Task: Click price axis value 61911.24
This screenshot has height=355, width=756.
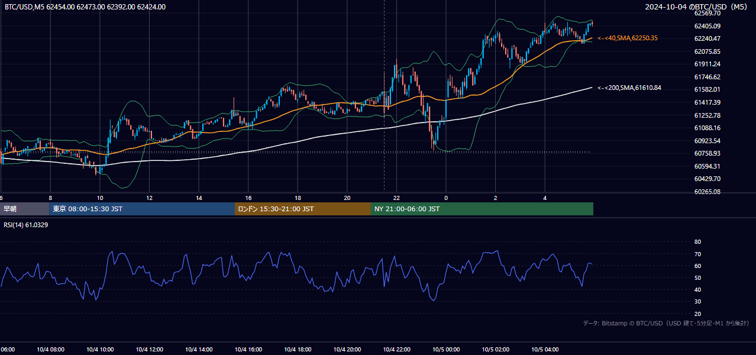Action: [x=707, y=64]
